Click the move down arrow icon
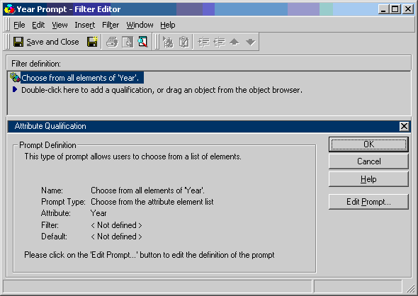The width and height of the screenshot is (418, 296). (x=251, y=42)
